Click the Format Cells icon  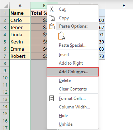coord(52,98)
